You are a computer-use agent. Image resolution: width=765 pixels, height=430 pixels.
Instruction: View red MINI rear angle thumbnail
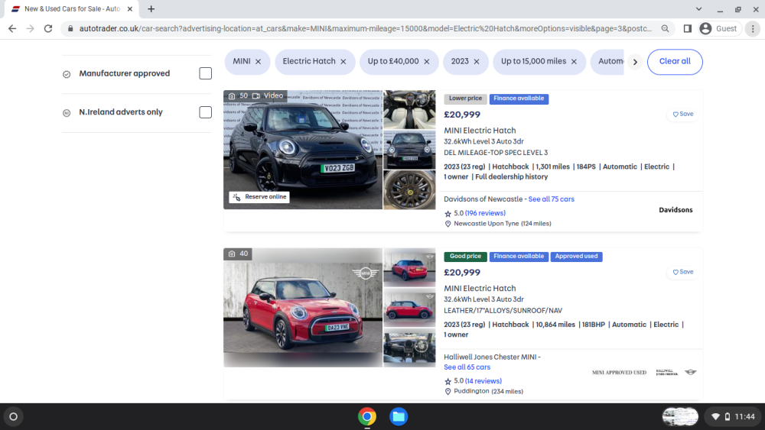[x=409, y=267]
